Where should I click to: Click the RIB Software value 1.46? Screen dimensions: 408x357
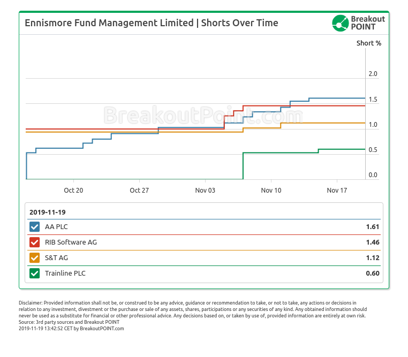coord(373,242)
